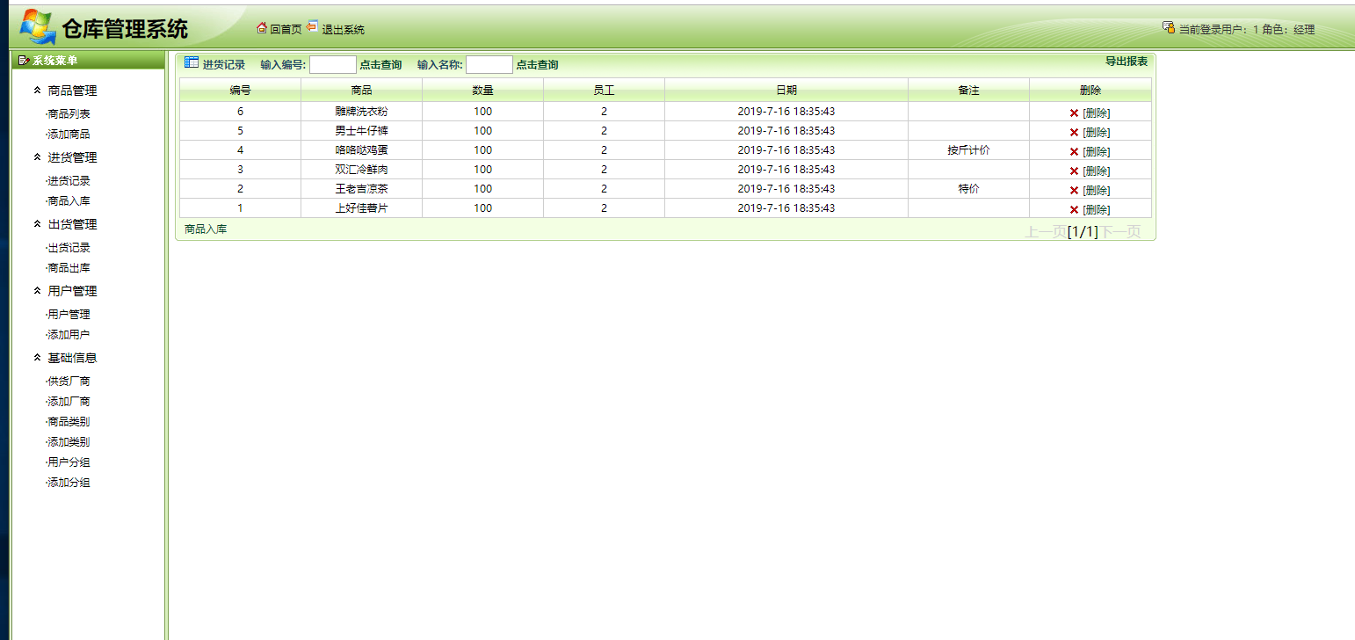Screen dimensions: 1355x640
Task: Click the 数量 column header
Action: 482,91
